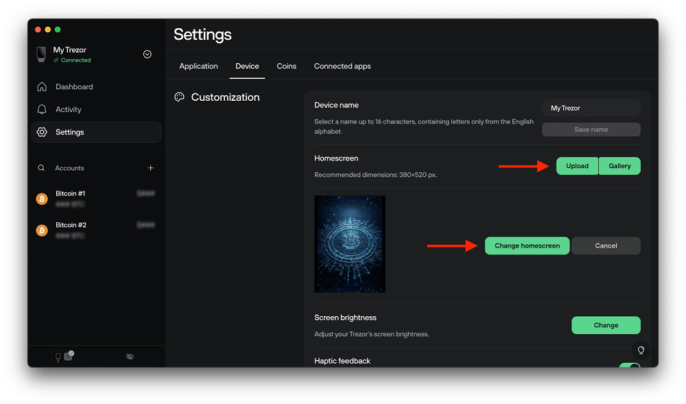
Task: Click the orange Bitcoin #1 coin icon
Action: [42, 199]
